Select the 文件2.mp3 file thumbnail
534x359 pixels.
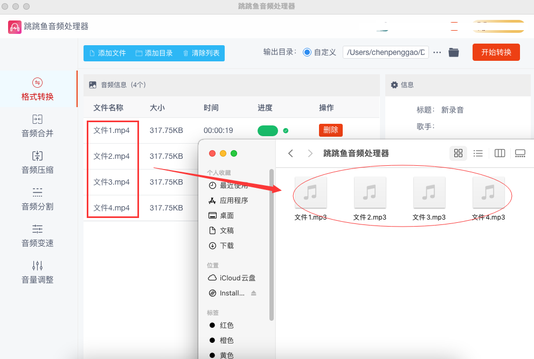pos(370,192)
